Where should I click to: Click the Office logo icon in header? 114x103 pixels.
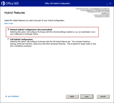(3, 3)
